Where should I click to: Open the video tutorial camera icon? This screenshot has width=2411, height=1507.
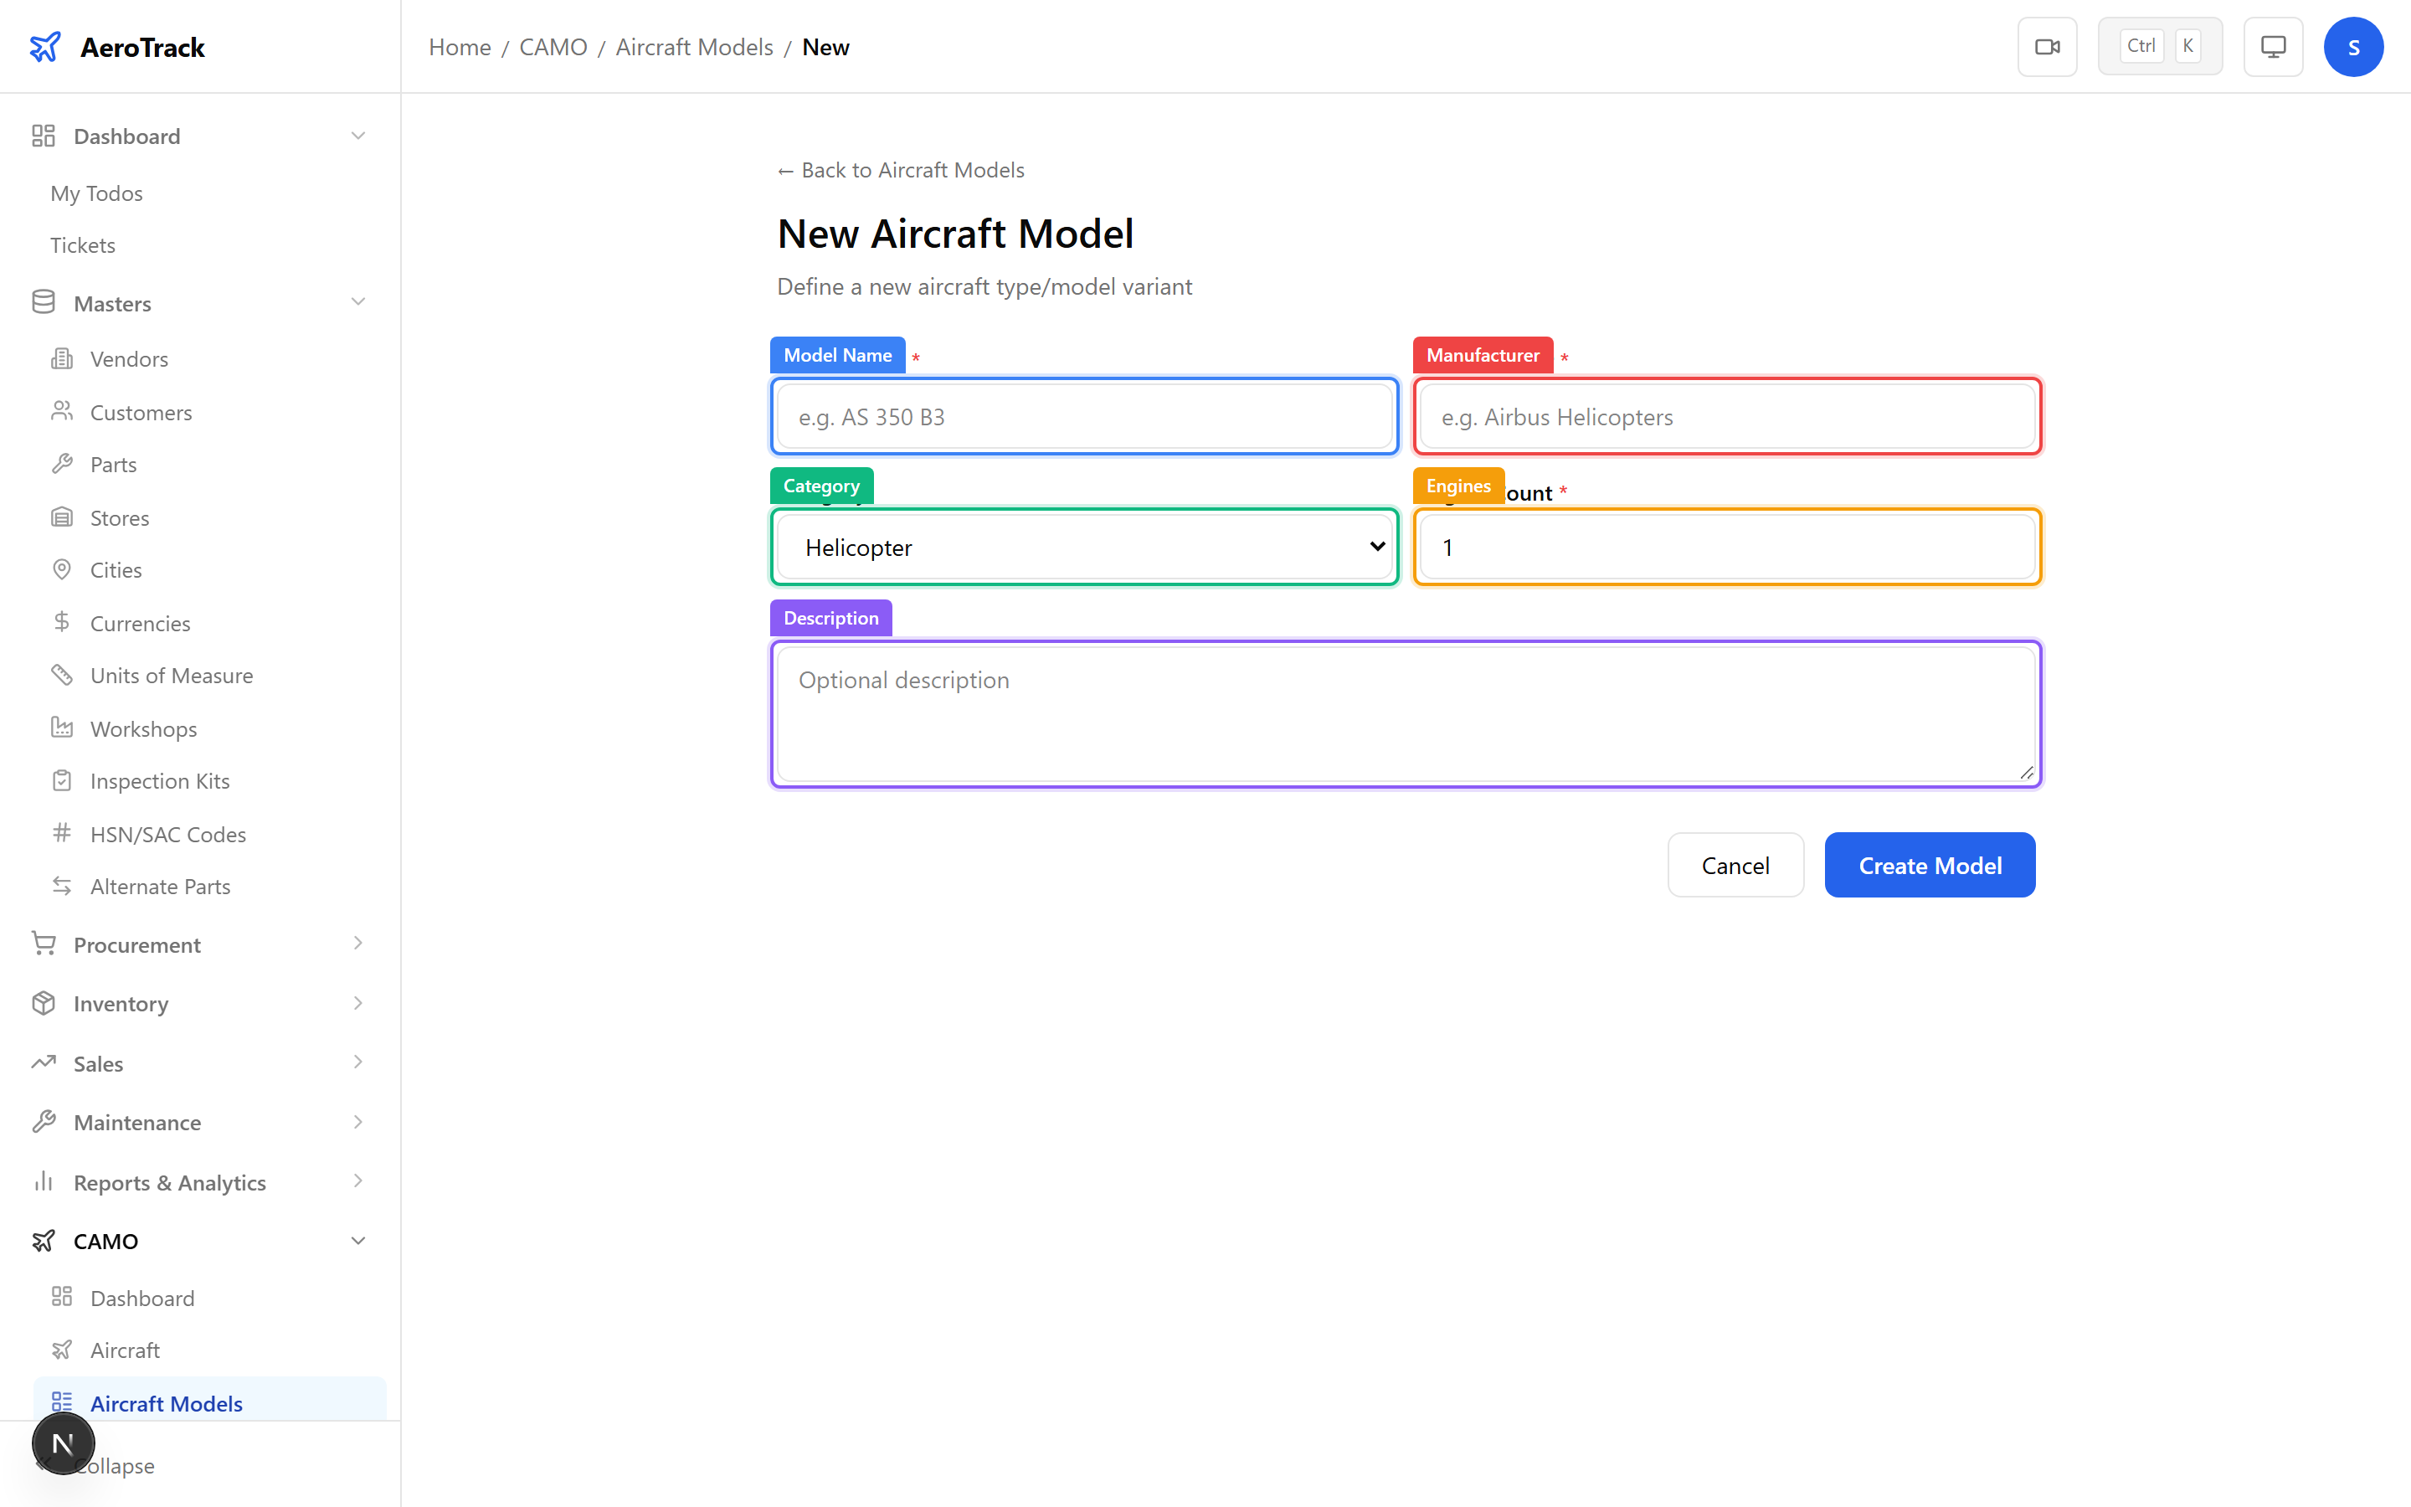pyautogui.click(x=2048, y=46)
